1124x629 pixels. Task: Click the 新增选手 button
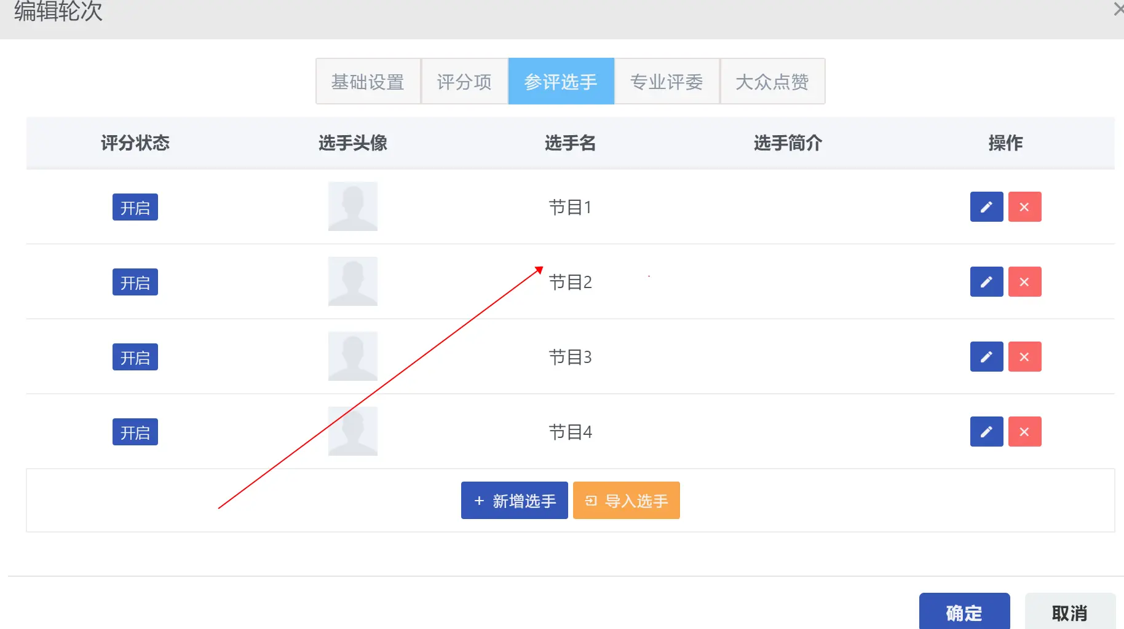click(x=515, y=501)
